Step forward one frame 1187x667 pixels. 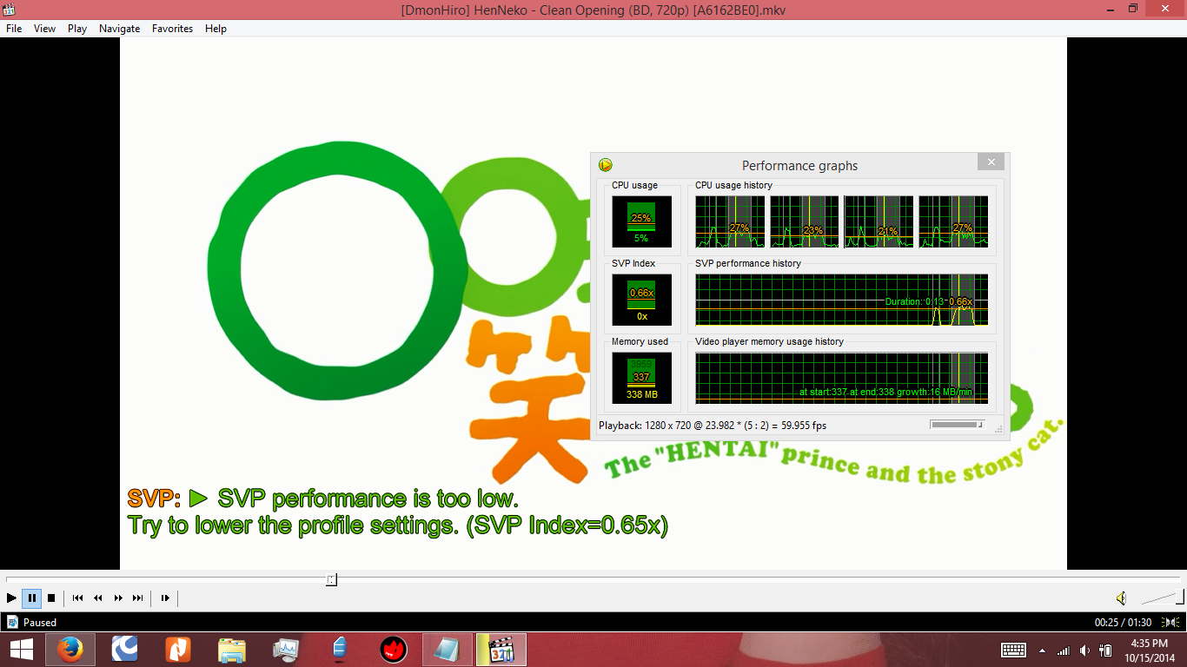click(165, 598)
